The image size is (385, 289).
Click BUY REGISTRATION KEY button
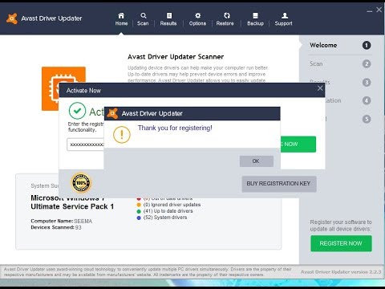coord(279,184)
